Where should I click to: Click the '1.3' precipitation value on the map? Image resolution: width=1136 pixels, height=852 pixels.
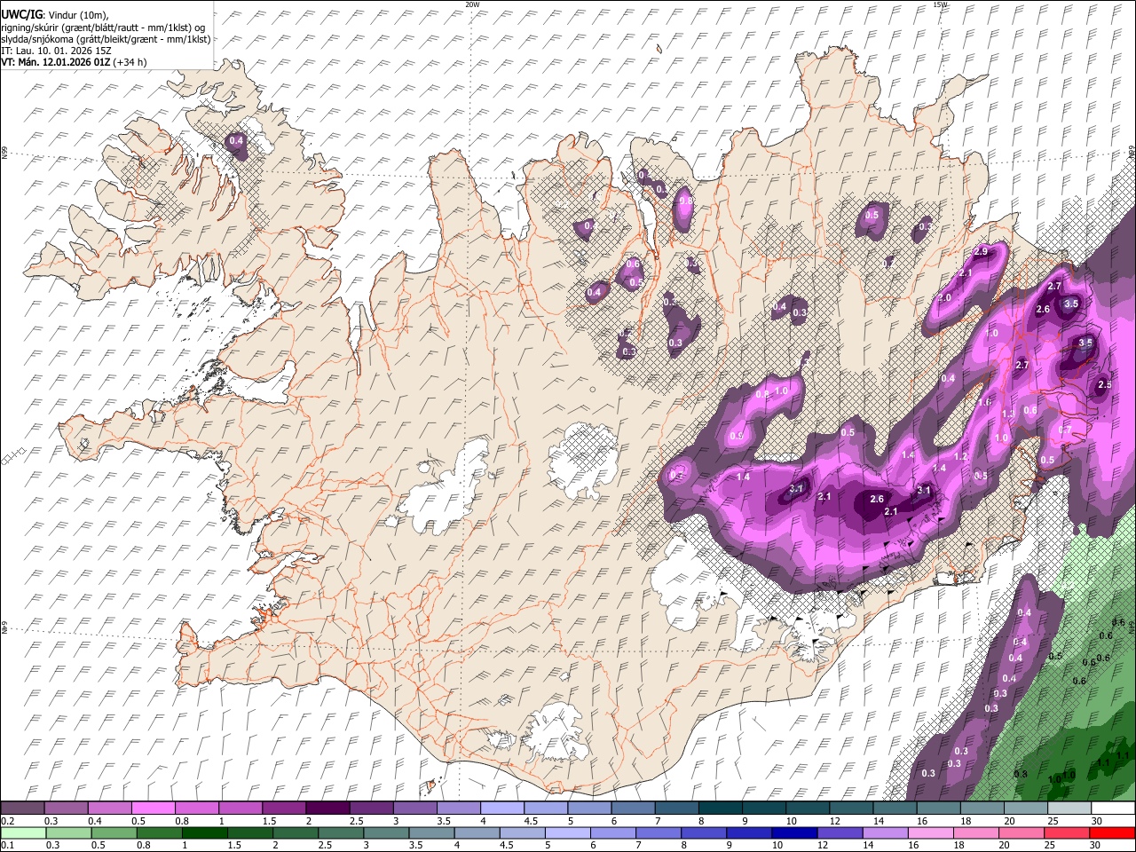click(x=1008, y=414)
